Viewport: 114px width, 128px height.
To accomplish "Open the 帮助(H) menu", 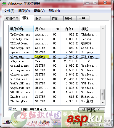I will (x=54, y=11).
